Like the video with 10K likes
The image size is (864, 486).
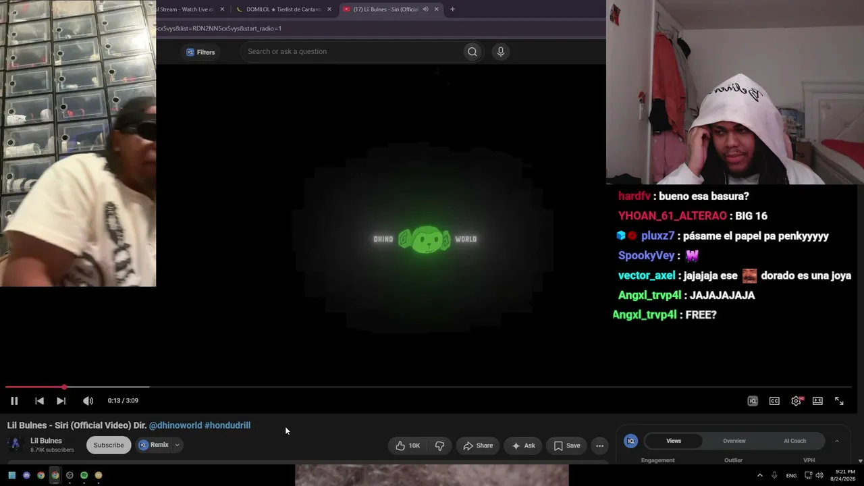point(408,446)
